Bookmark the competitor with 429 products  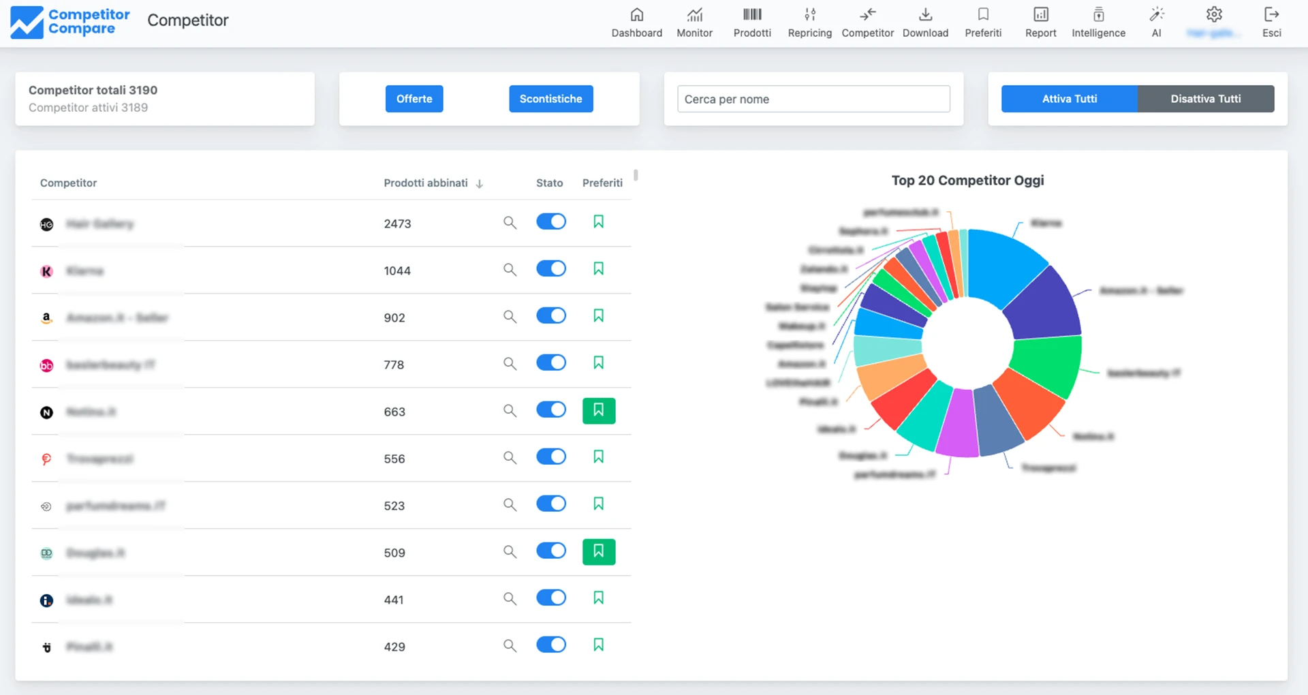tap(598, 645)
